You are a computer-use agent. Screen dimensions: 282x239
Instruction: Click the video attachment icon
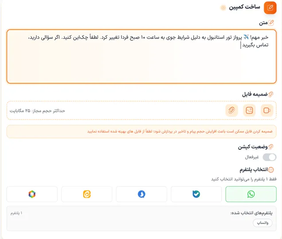(267, 111)
